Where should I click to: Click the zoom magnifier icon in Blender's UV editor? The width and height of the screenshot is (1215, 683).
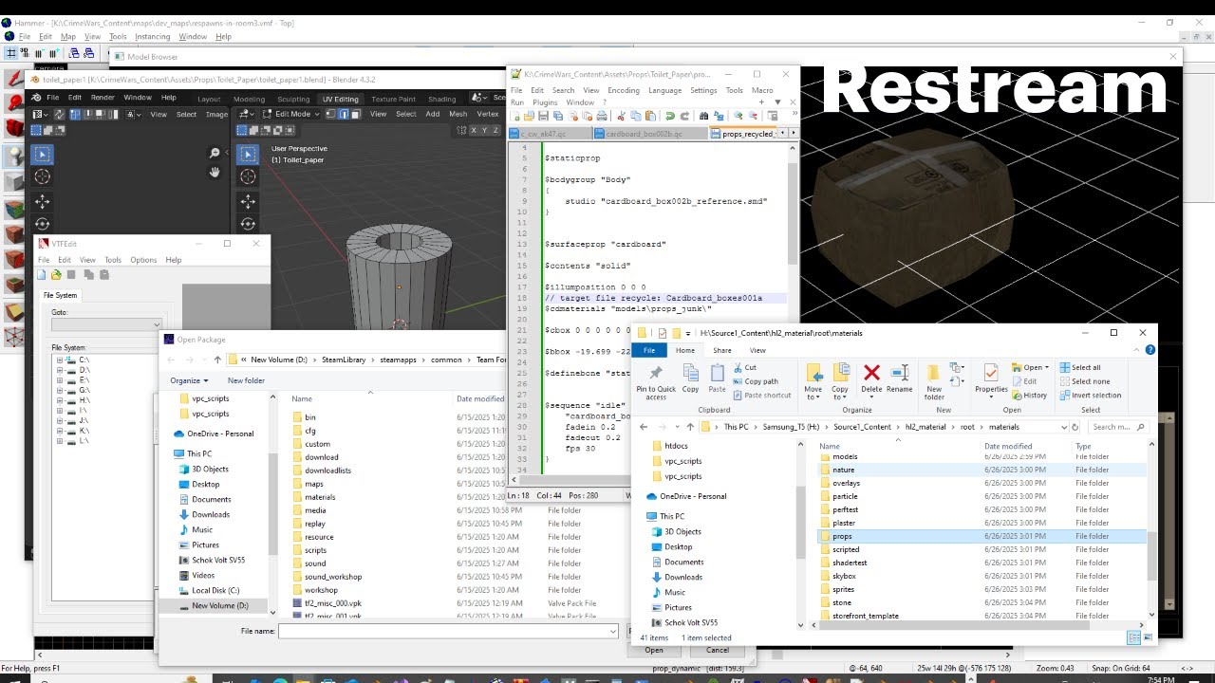[215, 154]
